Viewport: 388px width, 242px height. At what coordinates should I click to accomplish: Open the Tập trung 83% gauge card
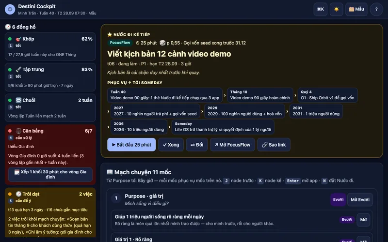[50, 77]
